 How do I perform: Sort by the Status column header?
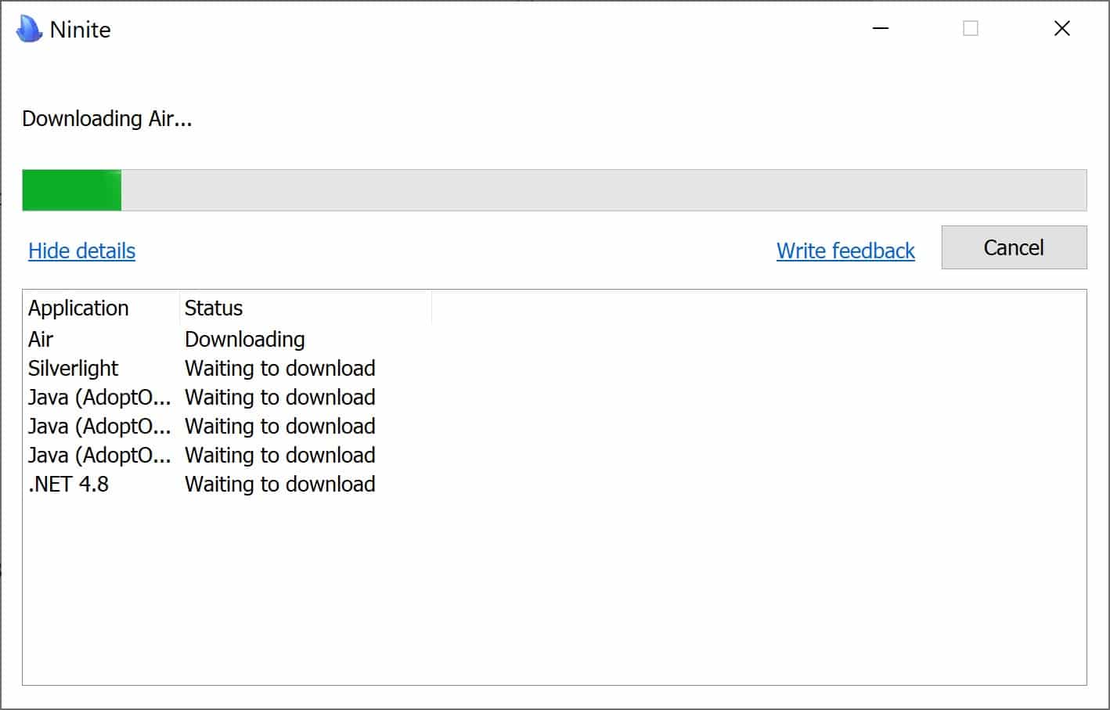point(306,308)
